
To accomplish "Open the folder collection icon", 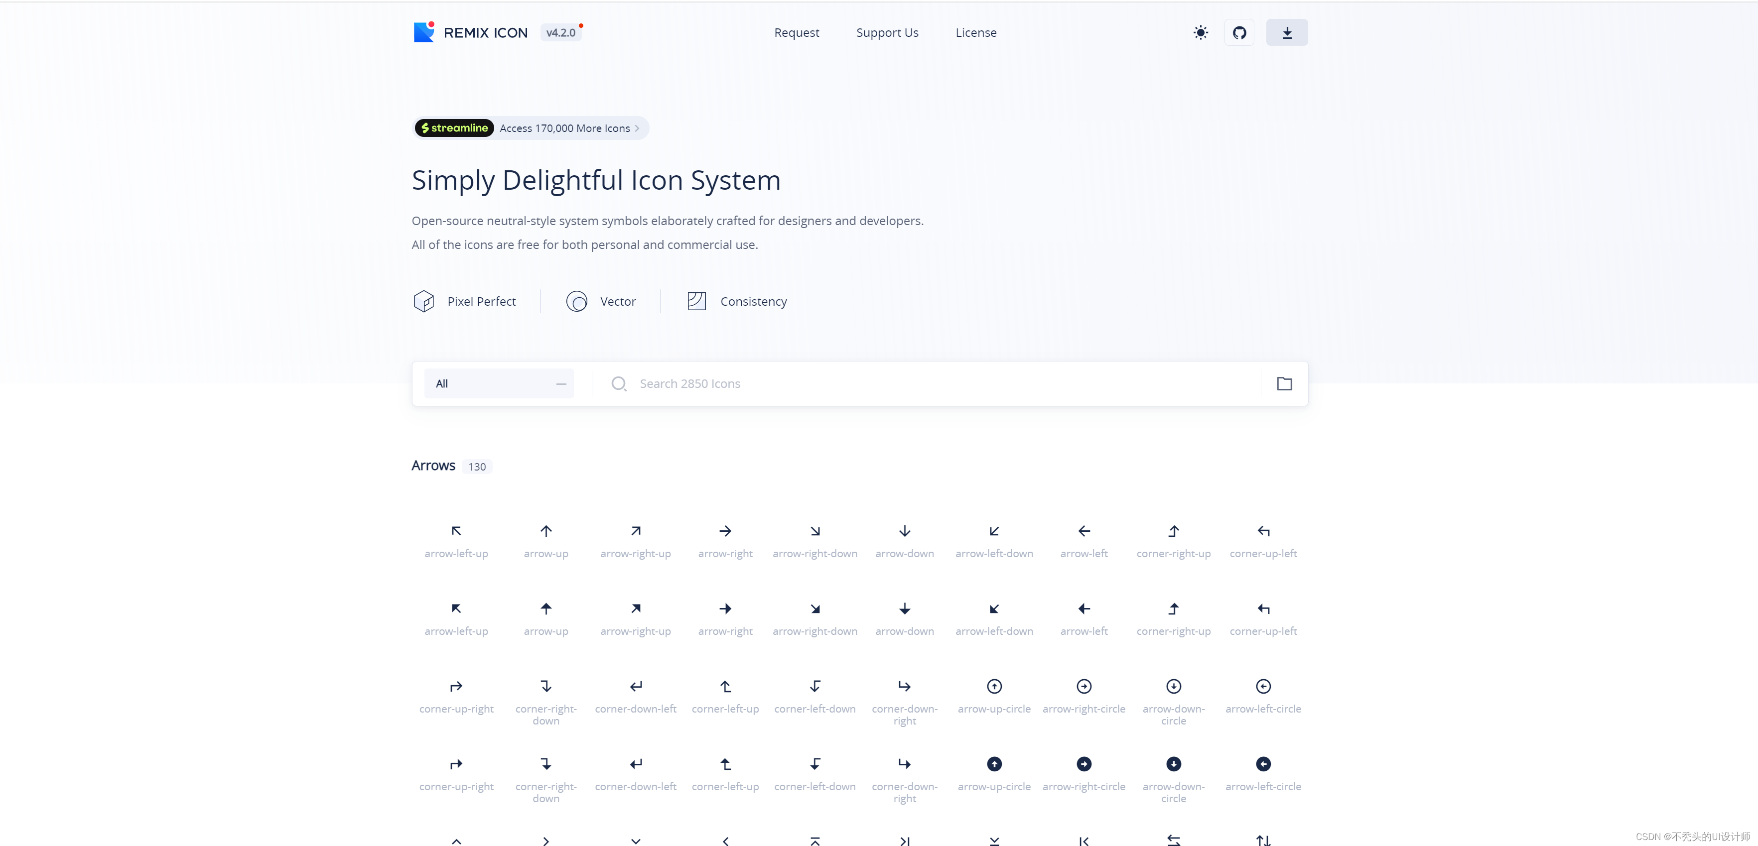I will click(1284, 383).
